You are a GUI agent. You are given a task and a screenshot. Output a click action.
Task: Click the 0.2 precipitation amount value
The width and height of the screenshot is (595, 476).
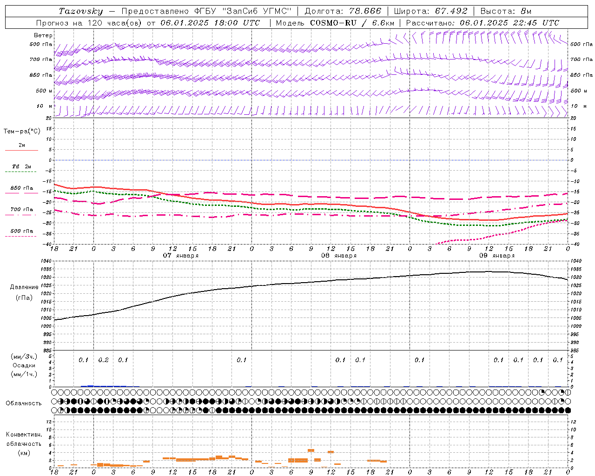tap(103, 360)
